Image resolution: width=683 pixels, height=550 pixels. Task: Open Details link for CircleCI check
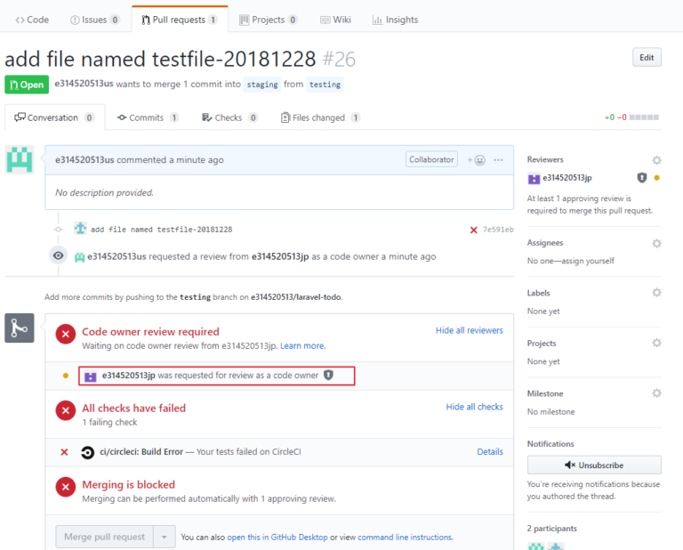click(x=490, y=452)
